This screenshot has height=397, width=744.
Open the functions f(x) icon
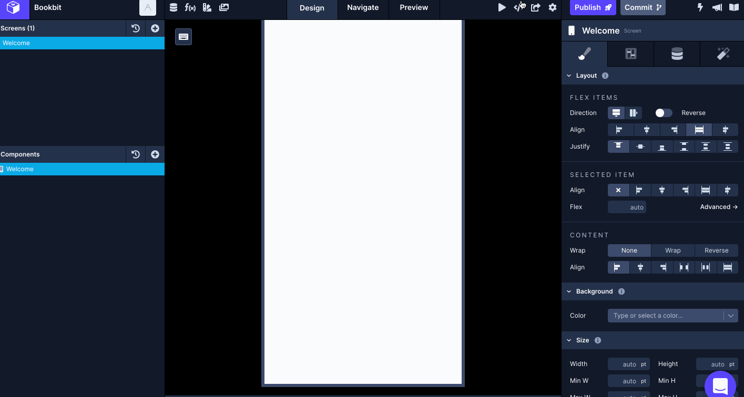point(190,7)
